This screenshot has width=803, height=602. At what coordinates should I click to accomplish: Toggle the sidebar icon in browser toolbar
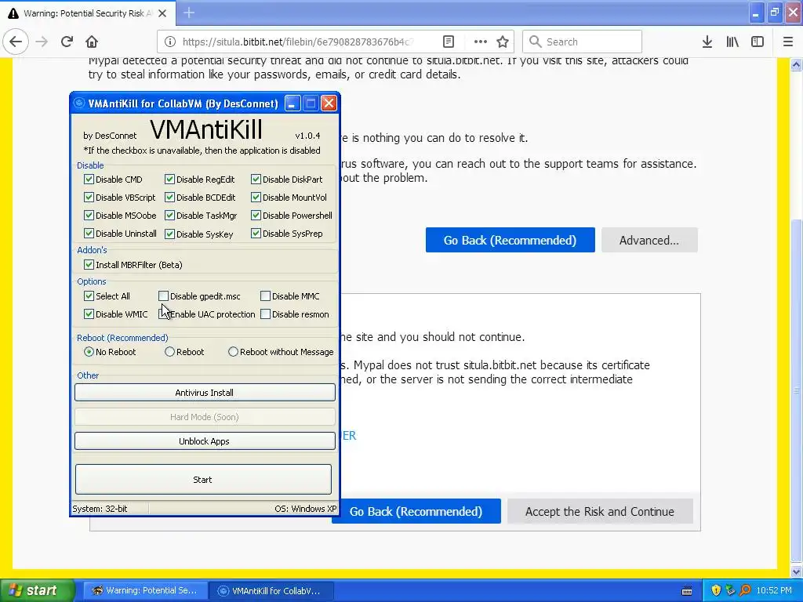point(758,42)
